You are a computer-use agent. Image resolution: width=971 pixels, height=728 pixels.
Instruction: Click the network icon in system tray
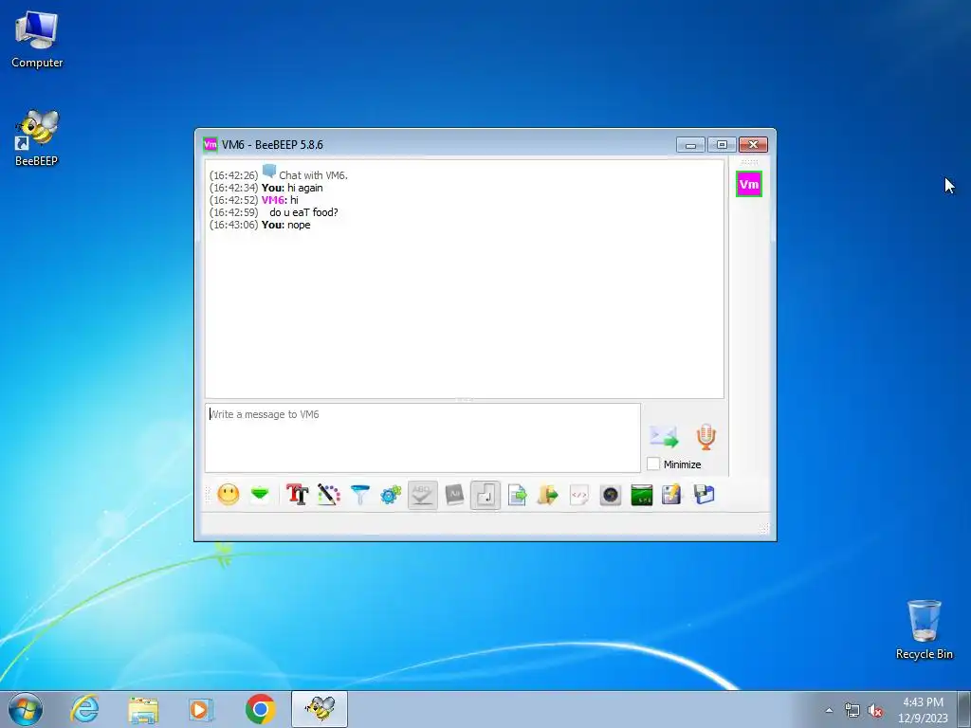[852, 710]
